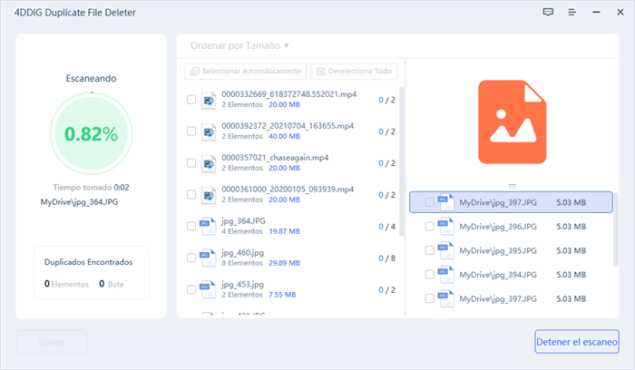The width and height of the screenshot is (635, 370).
Task: Click the large orange image preview thumbnail
Action: coord(513,122)
